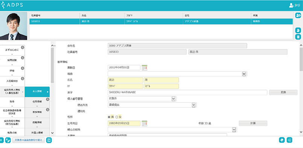The width and height of the screenshot is (303, 148).
Task: Click info badge on 研修
Action: tap(23, 68)
